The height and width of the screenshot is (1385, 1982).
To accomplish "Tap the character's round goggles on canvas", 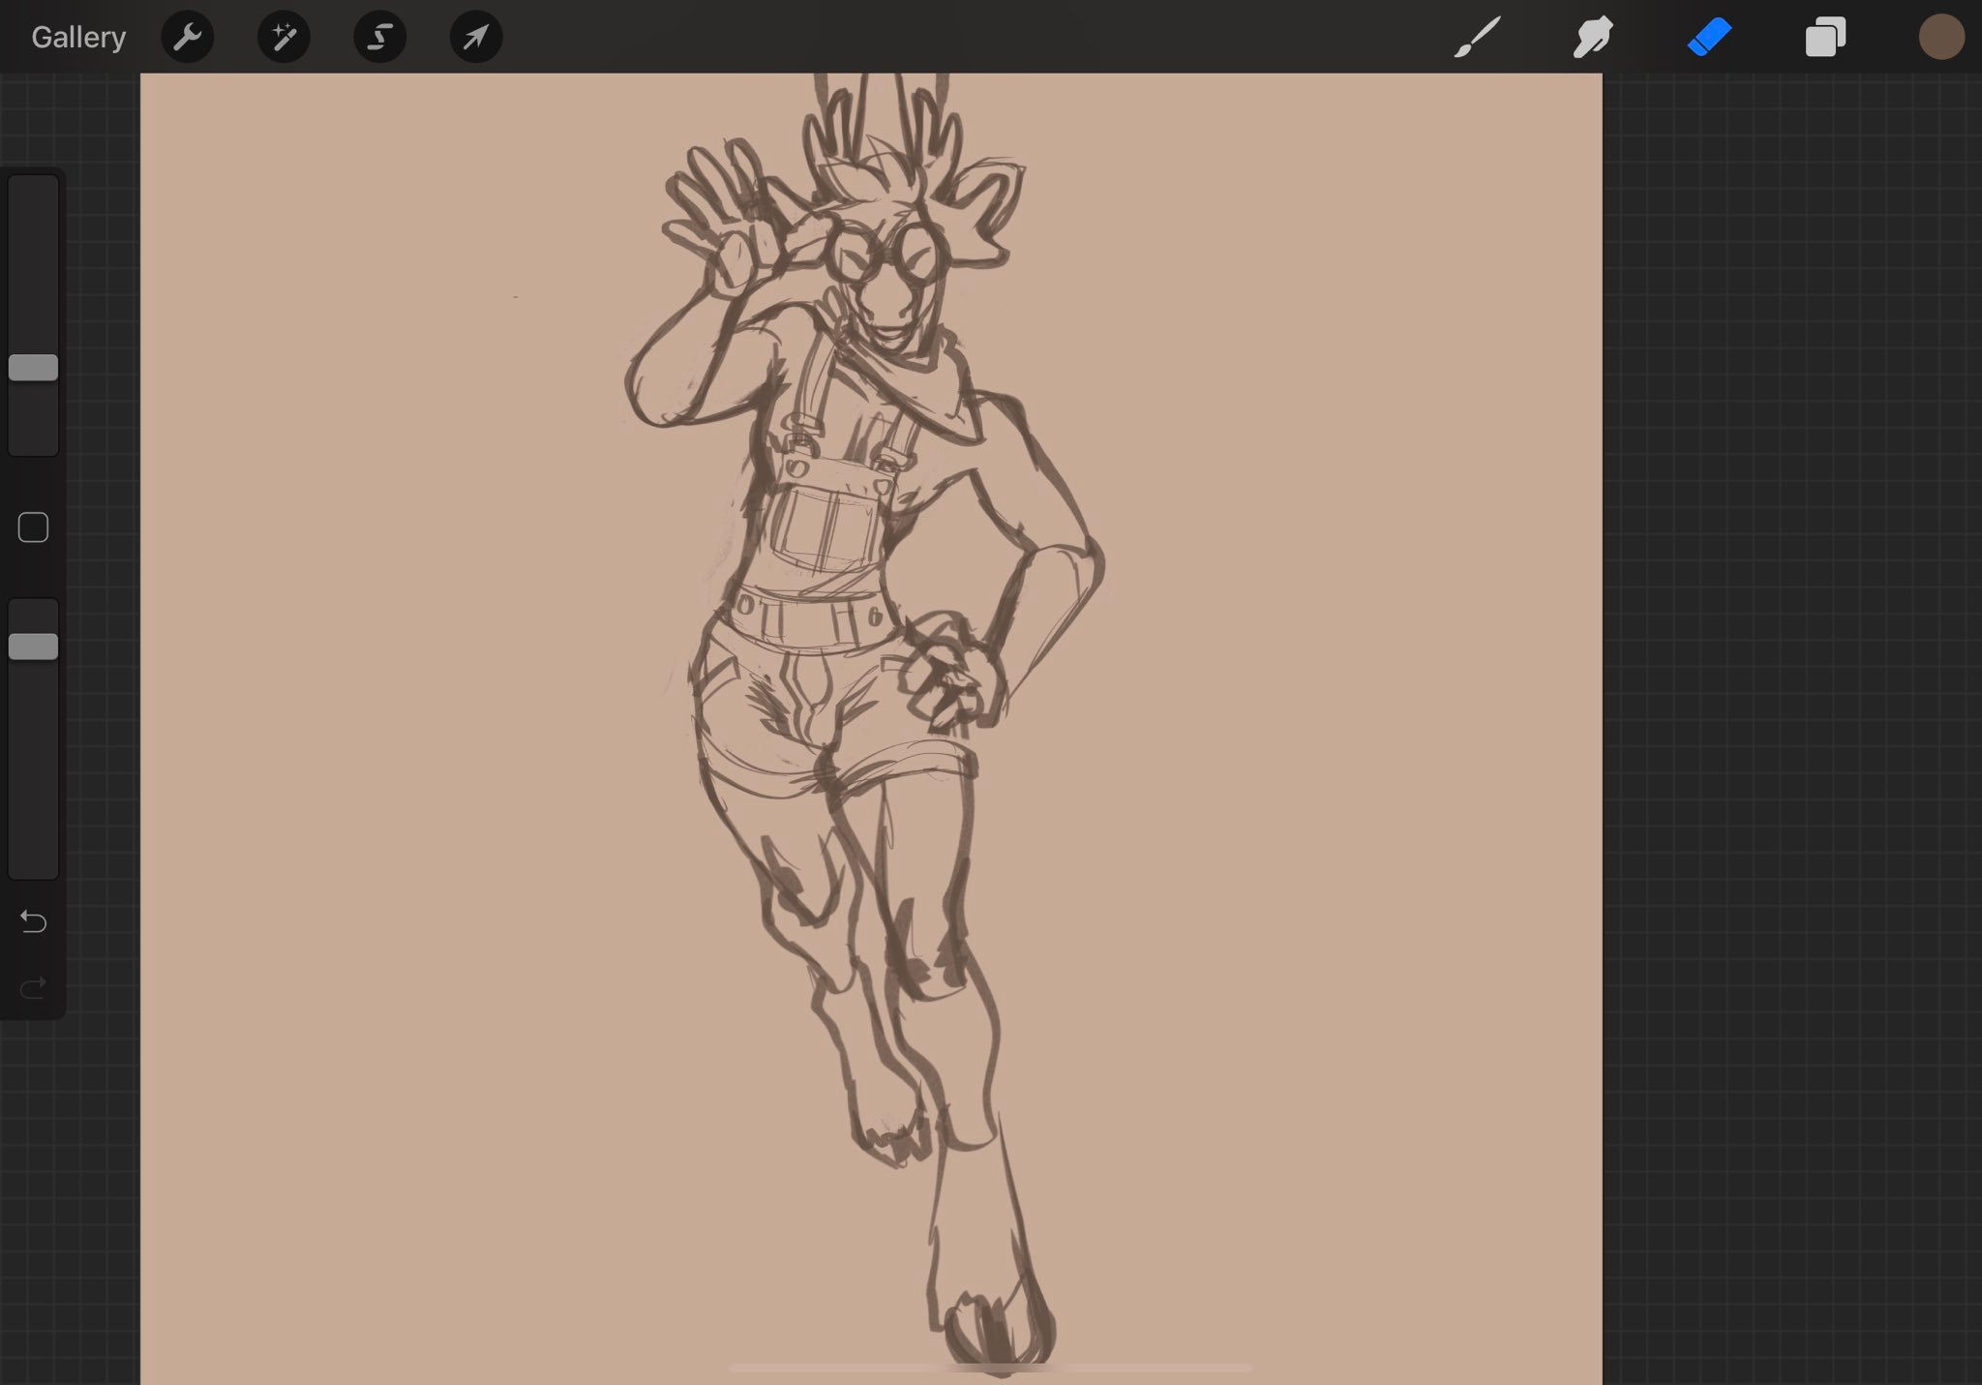I will (x=886, y=254).
